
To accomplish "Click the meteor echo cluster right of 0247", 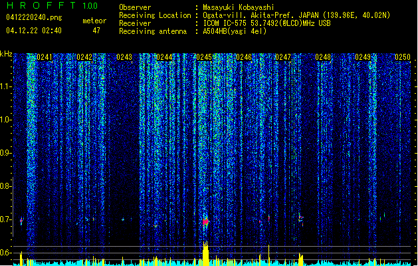I will [x=300, y=219].
